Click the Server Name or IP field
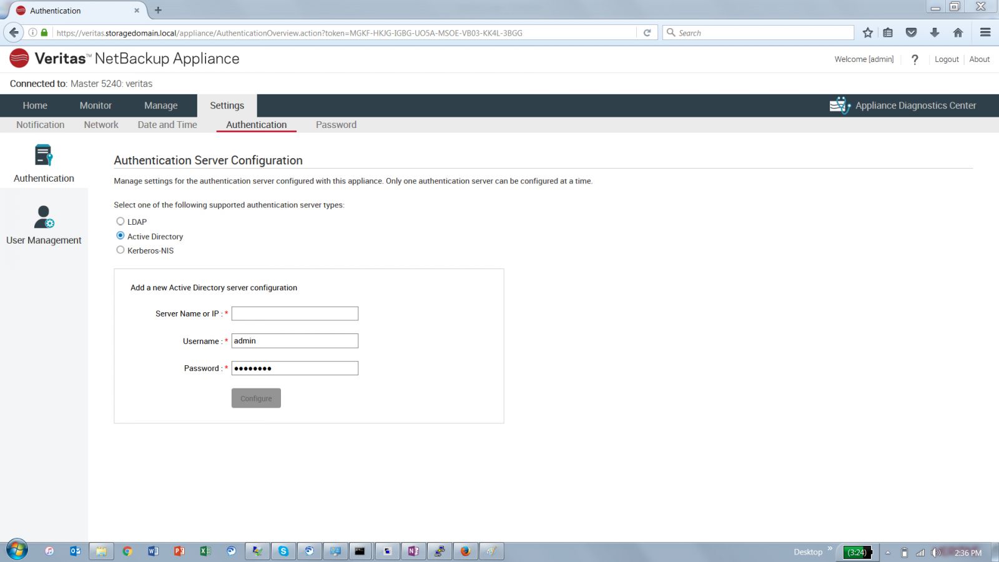 coord(295,313)
